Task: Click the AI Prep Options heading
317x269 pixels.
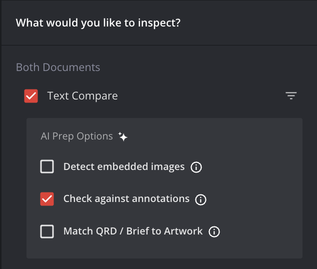Action: [x=76, y=136]
